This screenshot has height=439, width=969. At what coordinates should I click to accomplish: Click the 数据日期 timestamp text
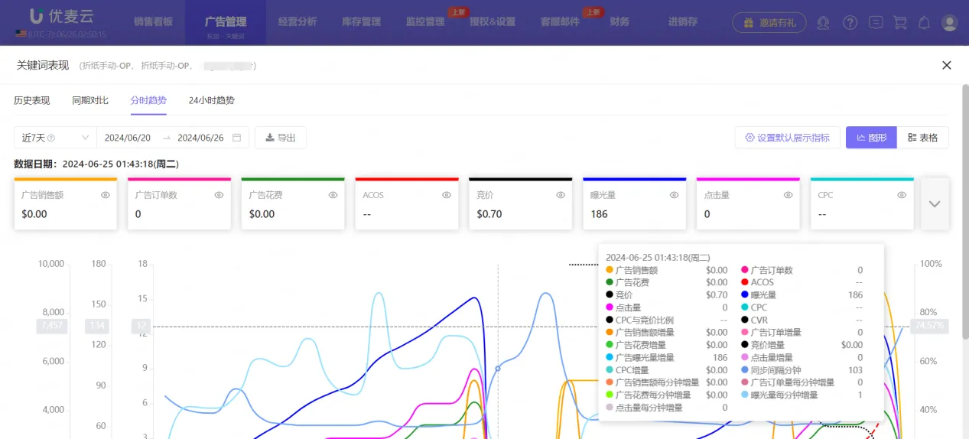(96, 164)
